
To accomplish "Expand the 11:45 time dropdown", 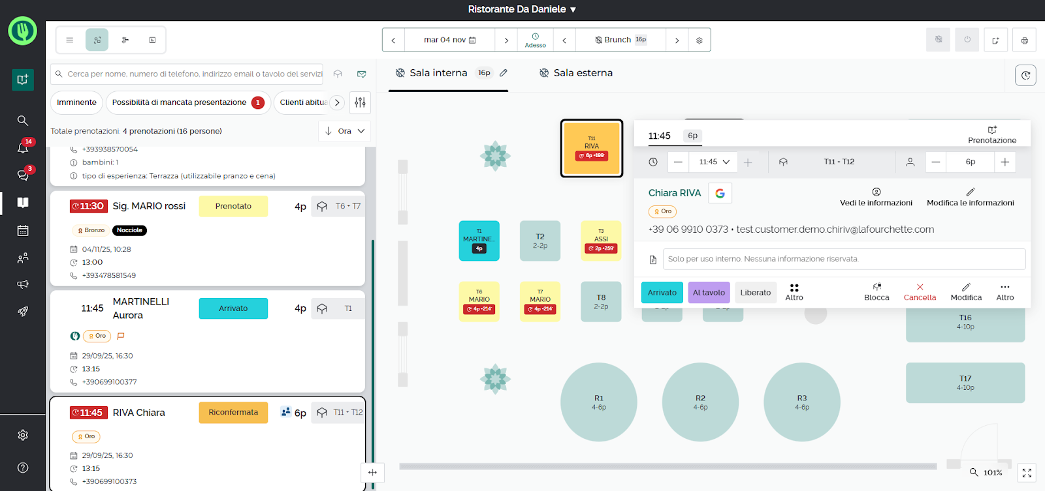I will tap(715, 162).
